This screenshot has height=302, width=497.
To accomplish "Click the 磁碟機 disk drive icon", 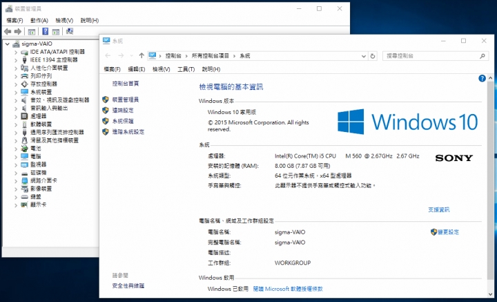I will click(x=24, y=173).
